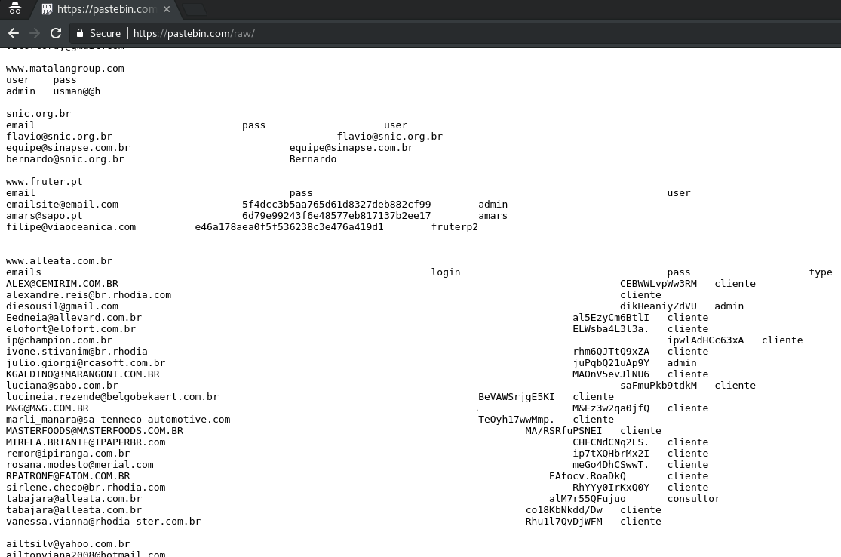This screenshot has width=841, height=557.
Task: Reload the page
Action: pyautogui.click(x=56, y=33)
